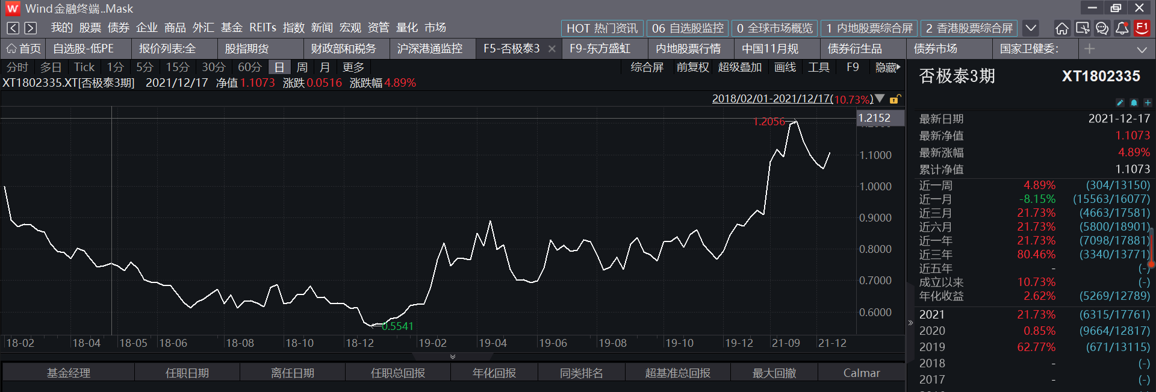Open the chat messages icon

(1102, 28)
